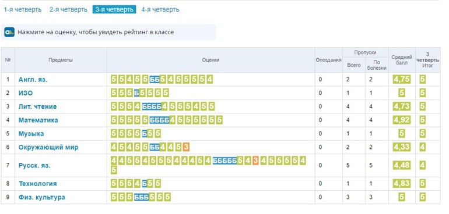The height and width of the screenshot is (214, 449).
Task: Open the Окружающий мир subject link
Action: pyautogui.click(x=48, y=148)
